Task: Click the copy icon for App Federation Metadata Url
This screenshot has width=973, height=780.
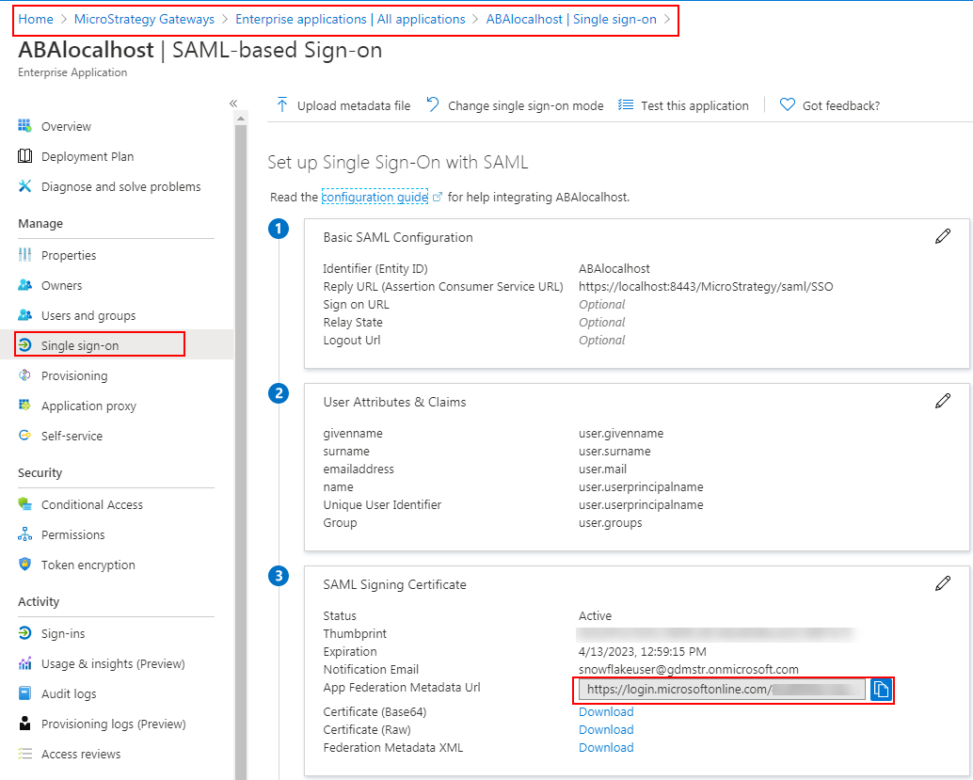Action: [881, 690]
